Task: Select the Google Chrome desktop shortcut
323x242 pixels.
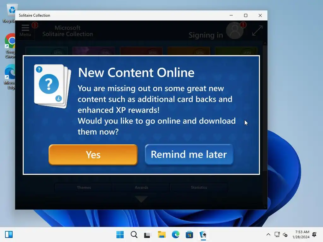Action: (x=10, y=46)
